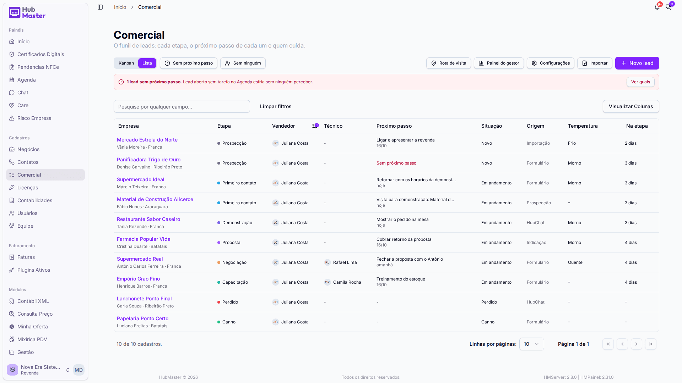Open Rota de visita

tap(449, 63)
